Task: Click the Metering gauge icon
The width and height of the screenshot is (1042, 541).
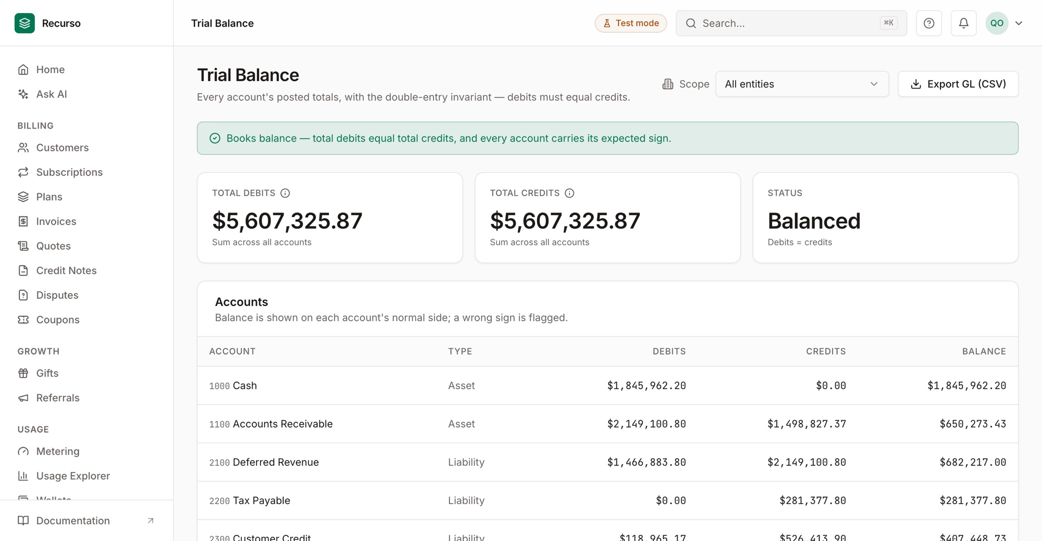Action: click(x=23, y=451)
